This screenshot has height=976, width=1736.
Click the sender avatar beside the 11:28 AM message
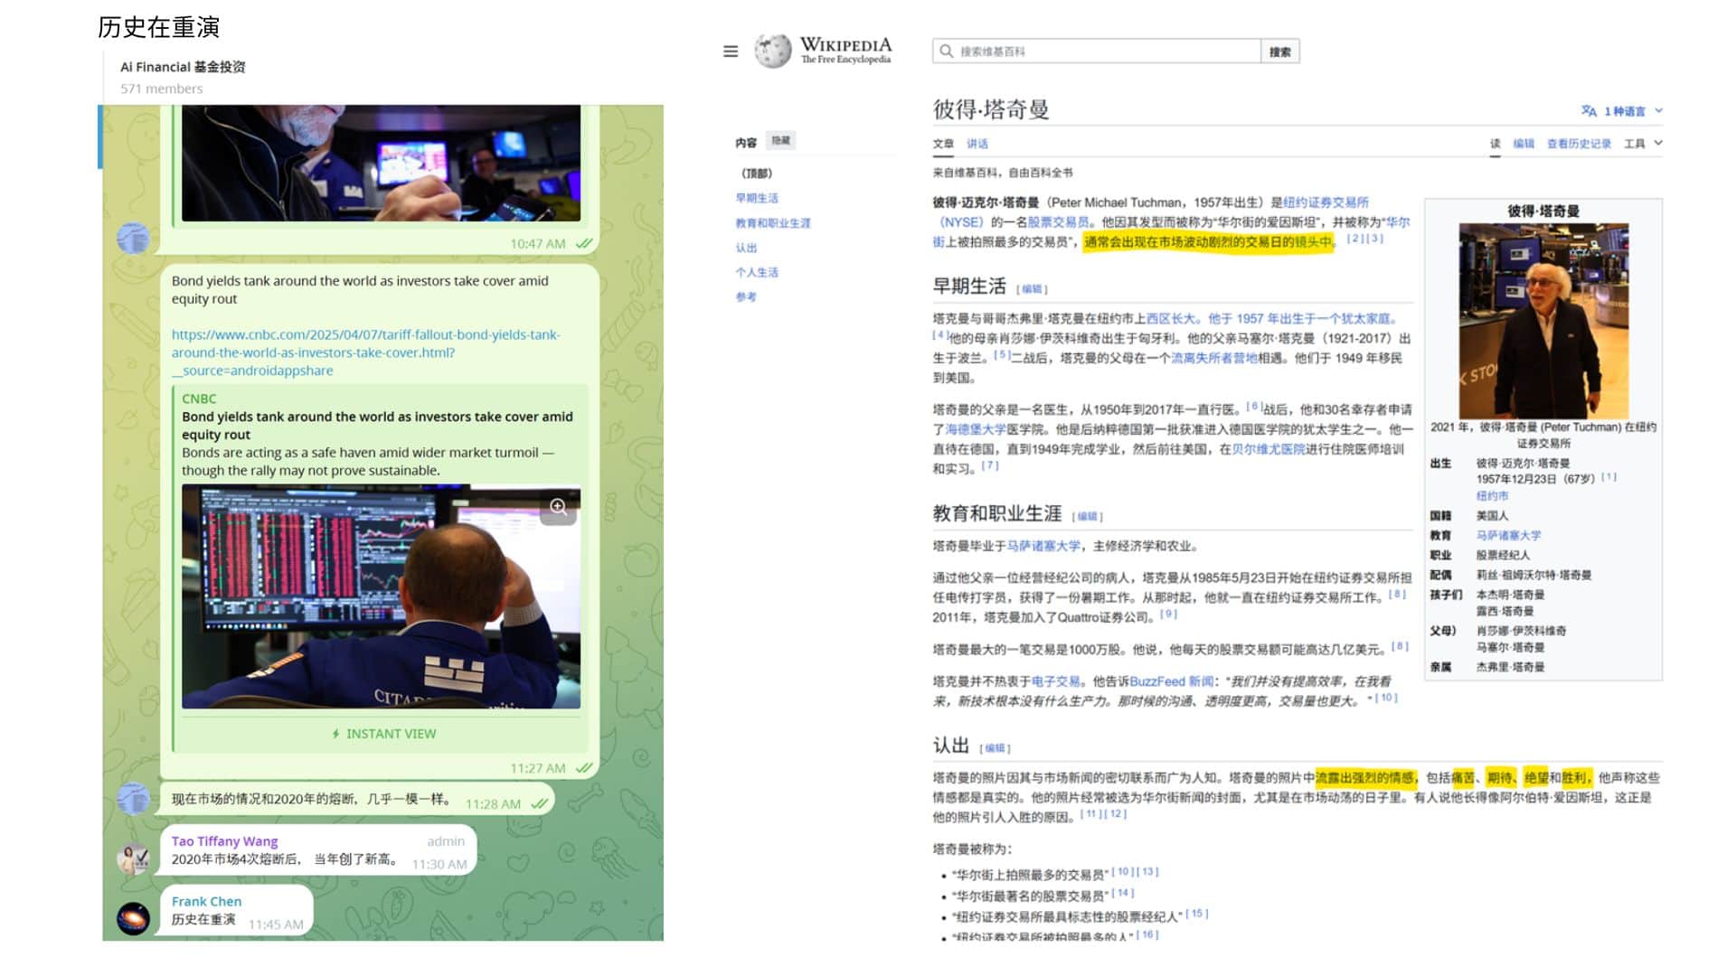click(134, 799)
